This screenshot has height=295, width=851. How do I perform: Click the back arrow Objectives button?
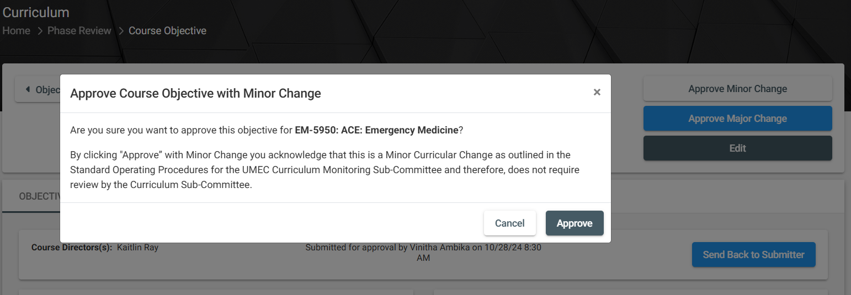pyautogui.click(x=39, y=90)
